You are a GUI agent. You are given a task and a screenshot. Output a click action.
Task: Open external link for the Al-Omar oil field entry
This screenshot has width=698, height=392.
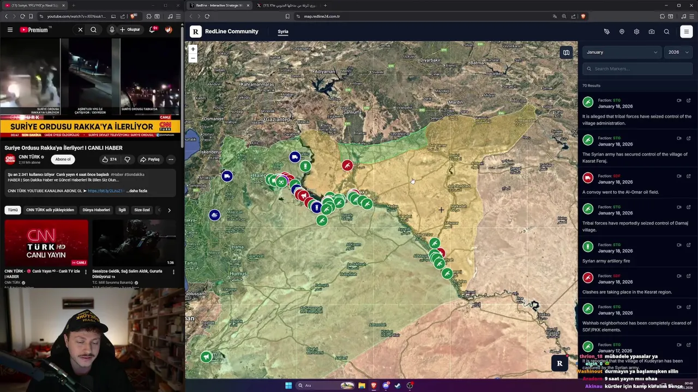tap(688, 176)
